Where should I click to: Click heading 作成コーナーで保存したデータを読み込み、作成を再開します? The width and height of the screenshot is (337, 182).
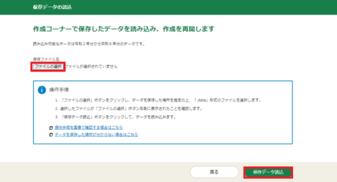124,29
